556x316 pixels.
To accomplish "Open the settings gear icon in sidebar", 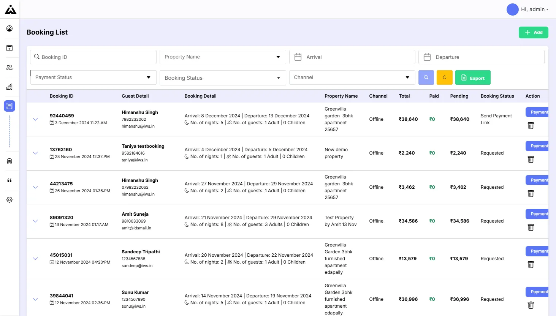I will pos(10,200).
